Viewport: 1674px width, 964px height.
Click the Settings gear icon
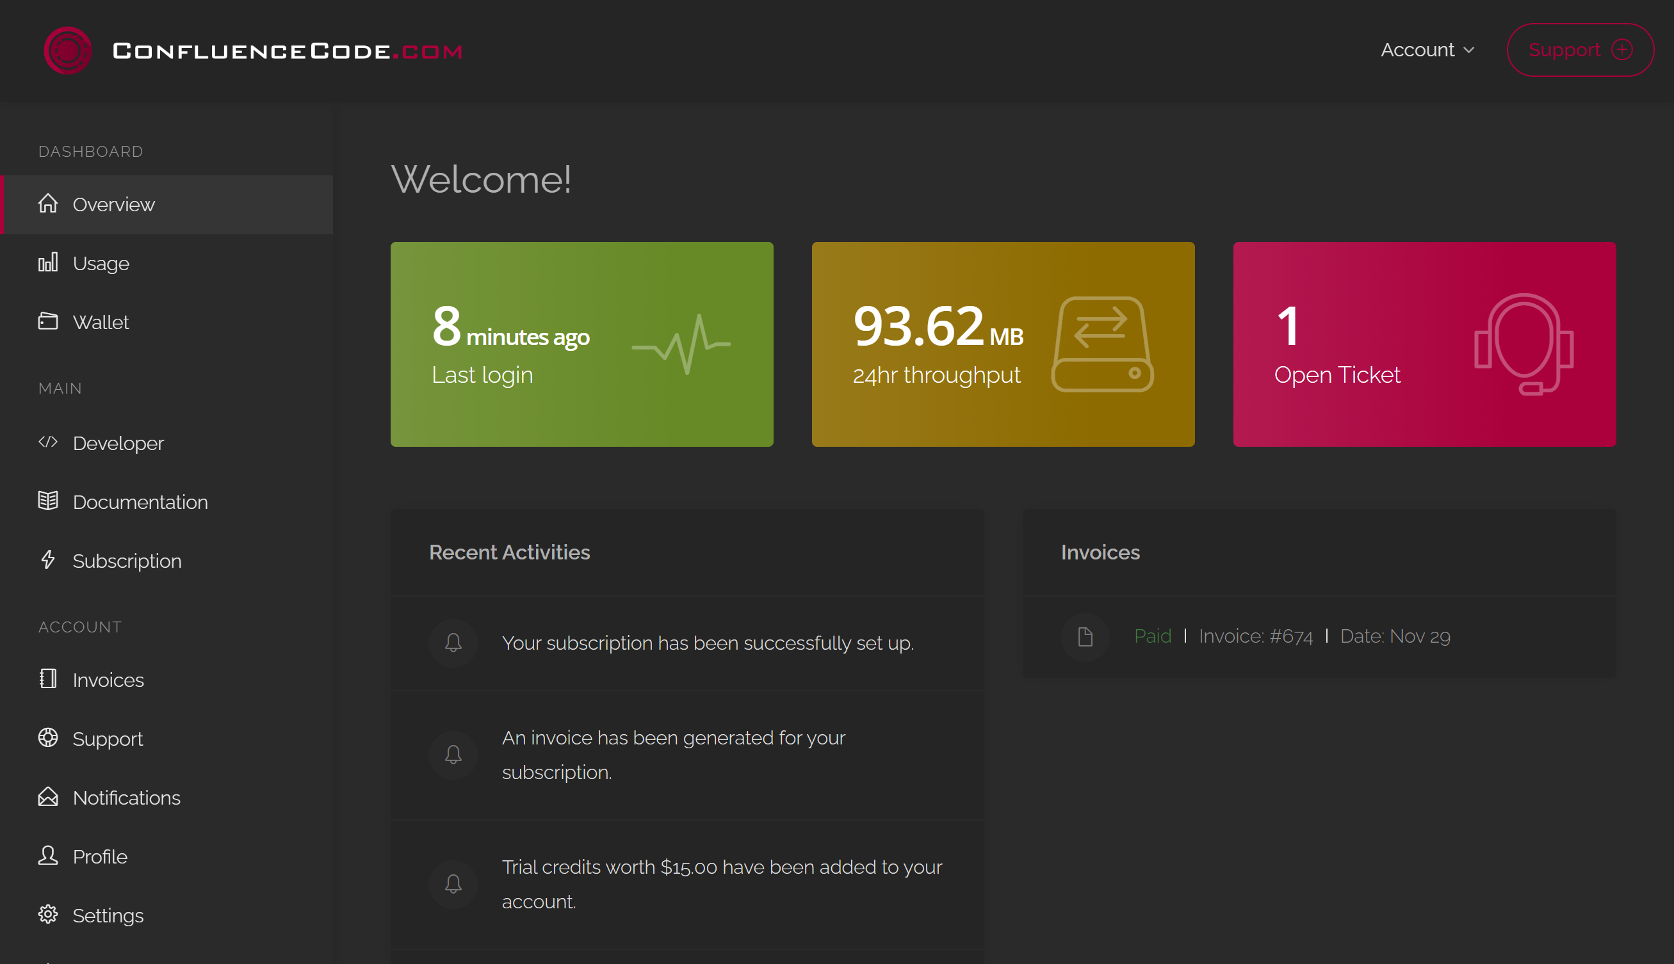click(x=47, y=914)
